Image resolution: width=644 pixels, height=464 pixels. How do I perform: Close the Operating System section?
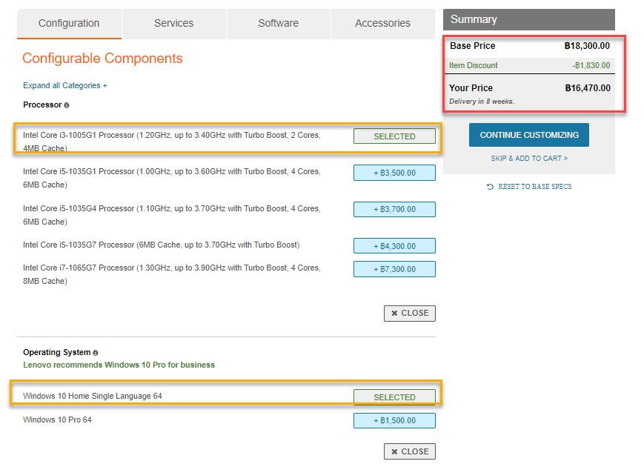410,451
